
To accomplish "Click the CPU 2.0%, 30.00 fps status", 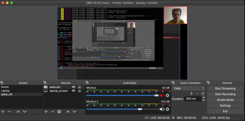I will (x=216, y=118).
